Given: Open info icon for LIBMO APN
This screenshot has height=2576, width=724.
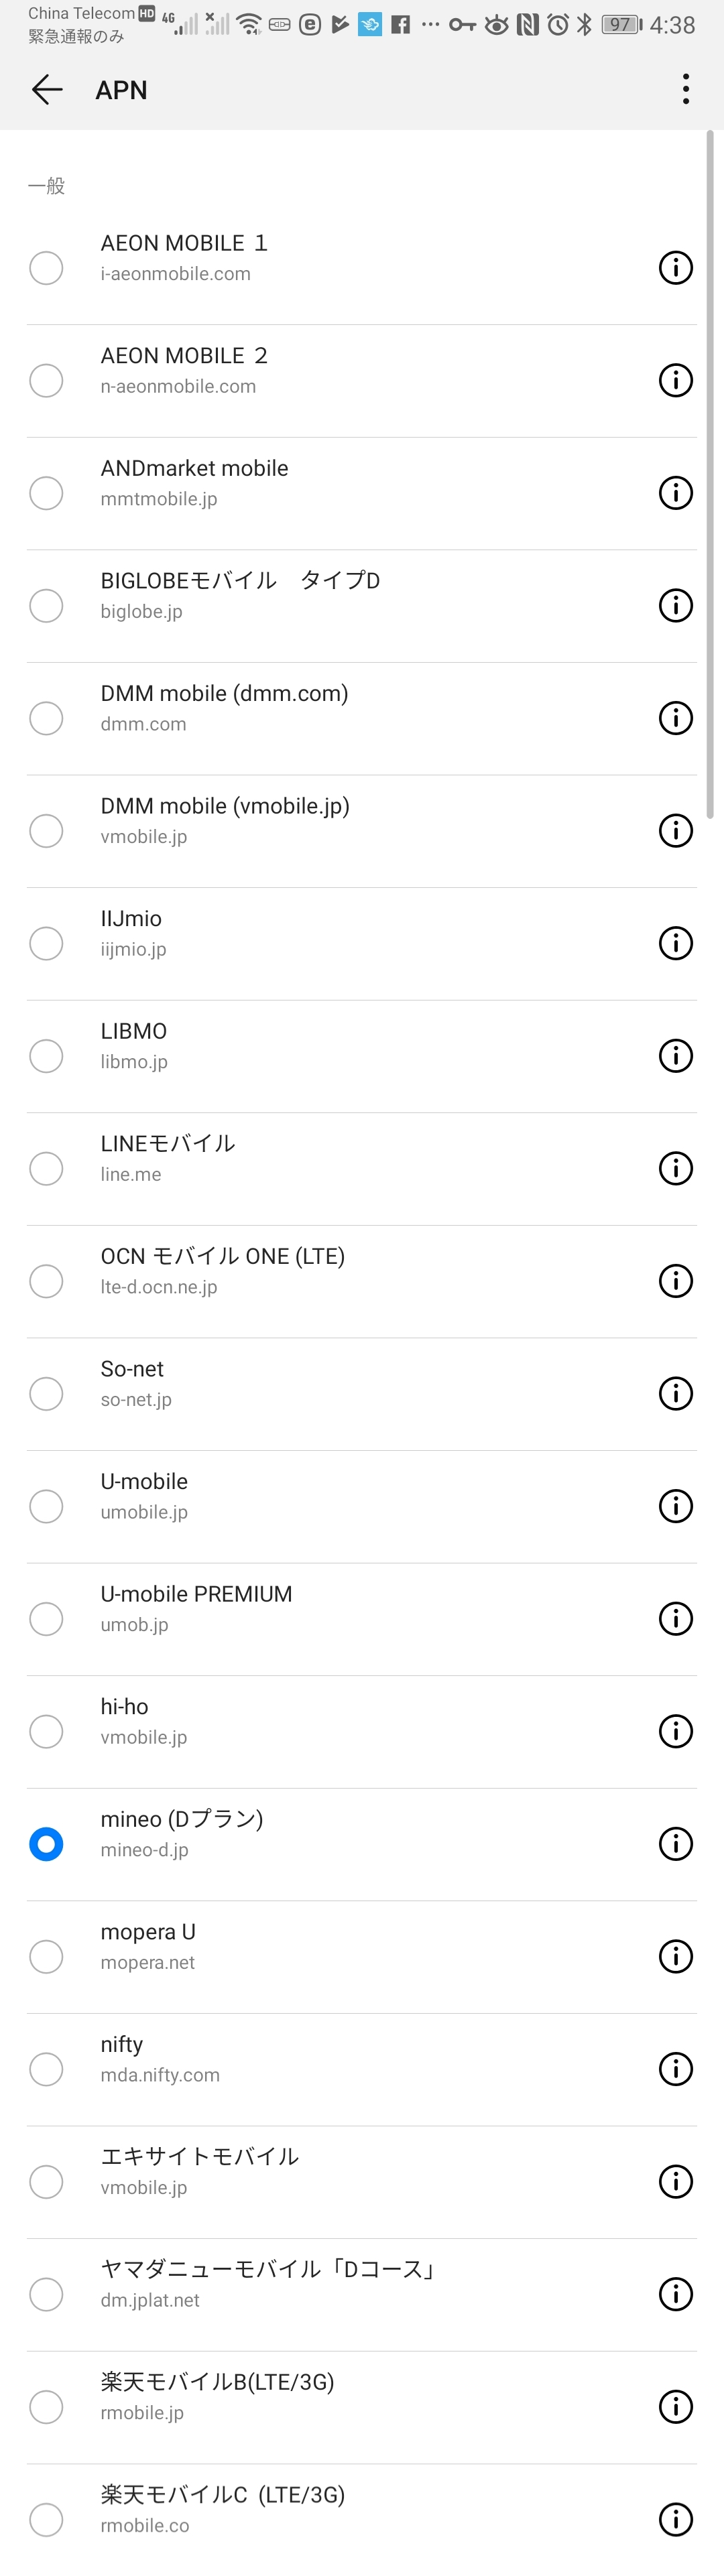Looking at the screenshot, I should 675,1056.
